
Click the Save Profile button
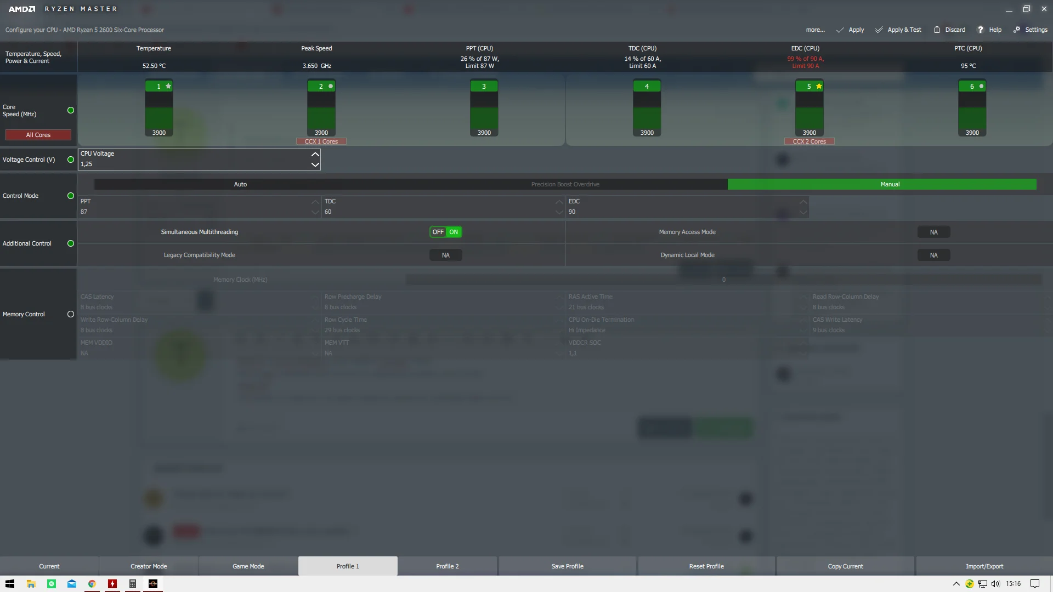click(x=567, y=566)
